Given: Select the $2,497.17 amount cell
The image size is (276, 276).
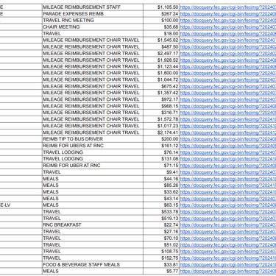Looking at the screenshot, I should tap(161, 54).
